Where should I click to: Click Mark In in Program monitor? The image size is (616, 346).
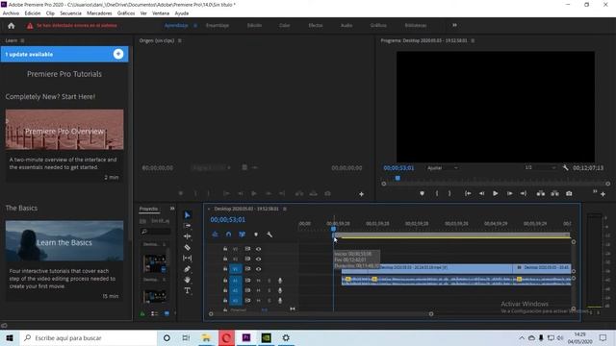437,193
